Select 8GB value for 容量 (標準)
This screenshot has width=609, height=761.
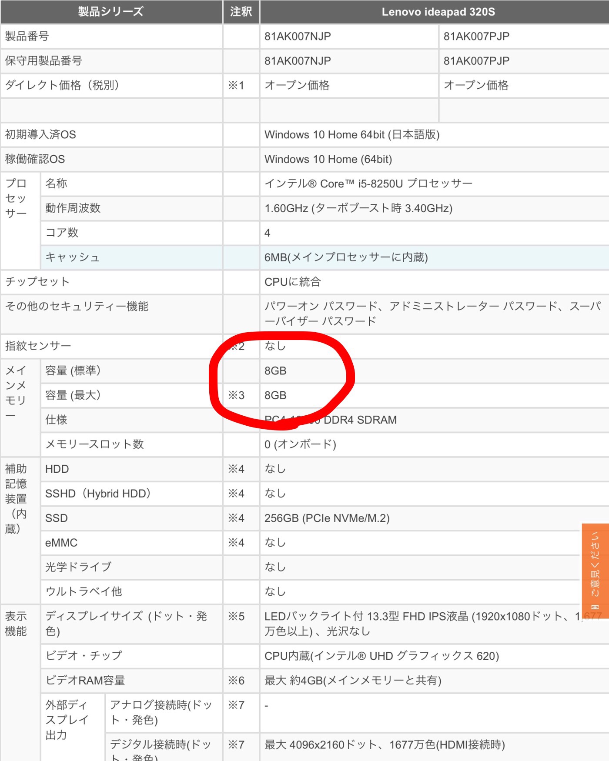(x=275, y=371)
